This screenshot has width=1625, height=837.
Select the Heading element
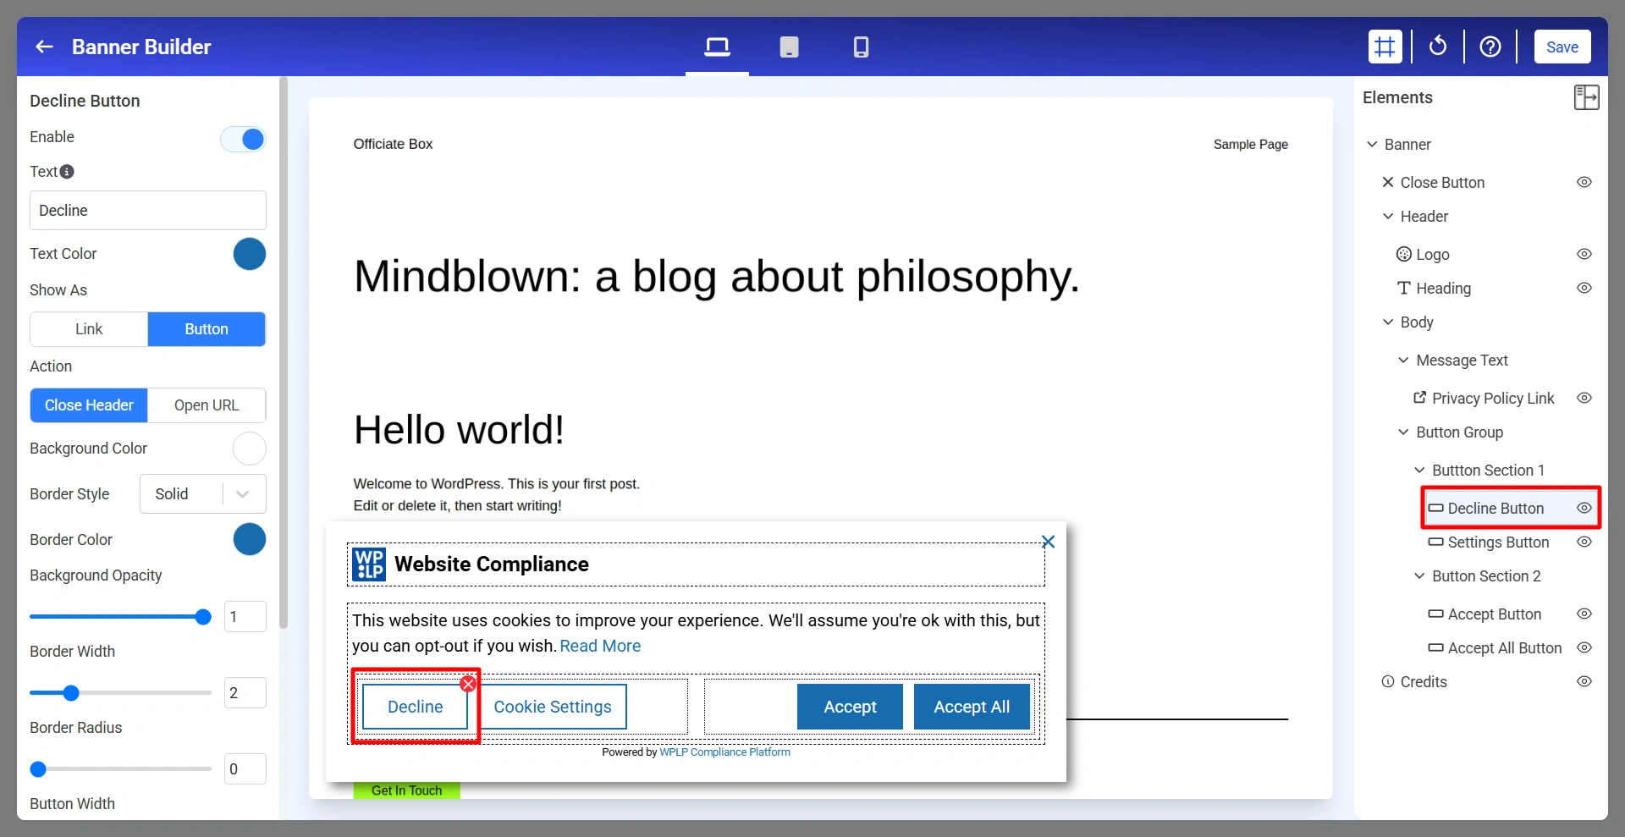point(1443,289)
